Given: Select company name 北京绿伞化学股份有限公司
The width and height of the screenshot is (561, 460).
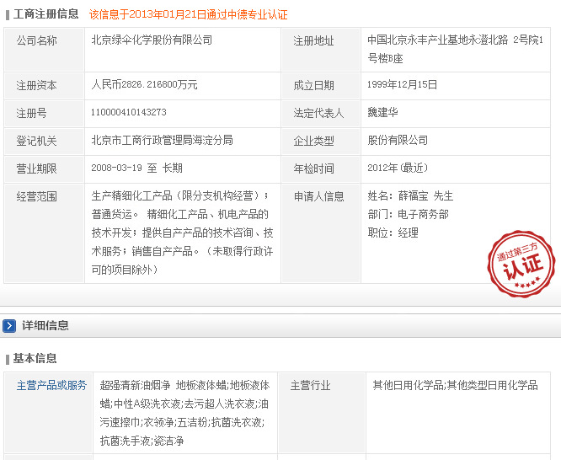Looking at the screenshot, I should 152,40.
